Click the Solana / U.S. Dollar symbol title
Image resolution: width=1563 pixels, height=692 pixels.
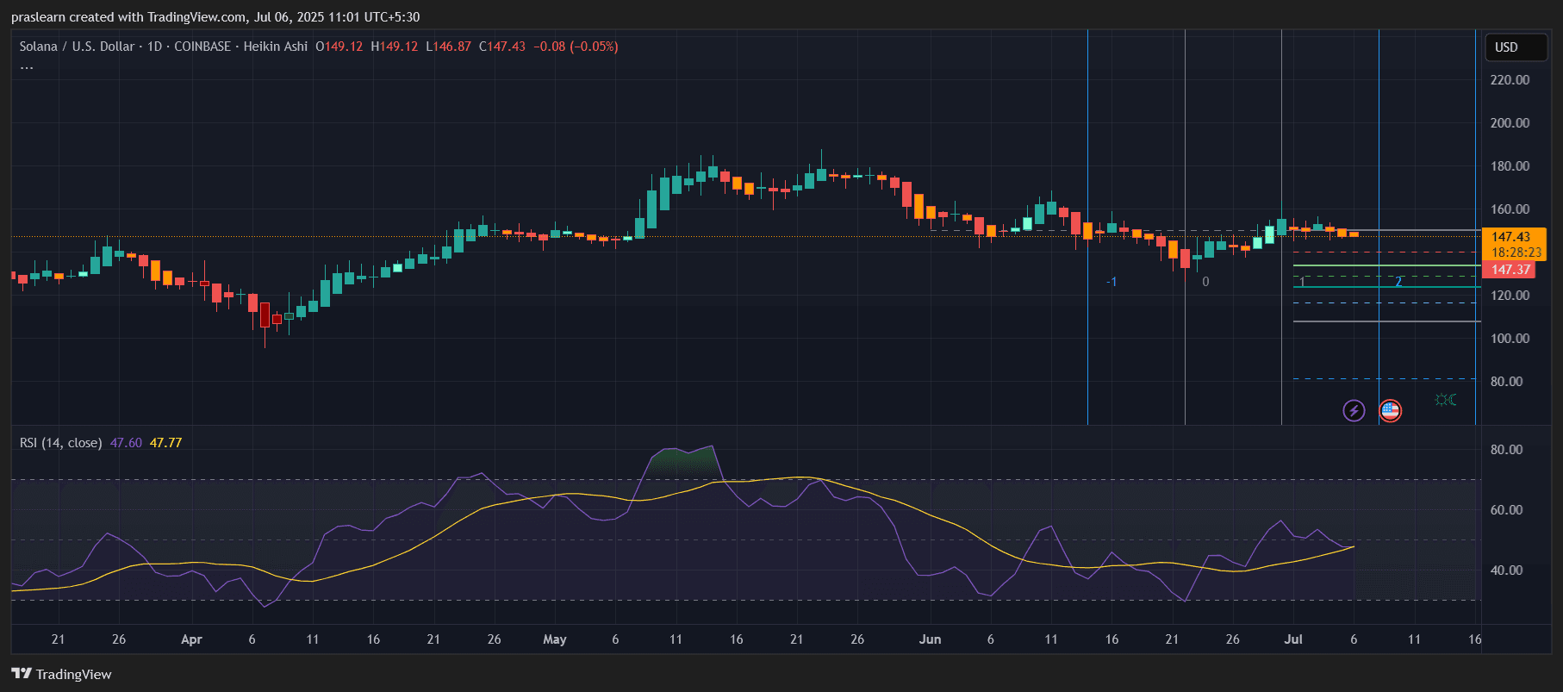point(77,47)
